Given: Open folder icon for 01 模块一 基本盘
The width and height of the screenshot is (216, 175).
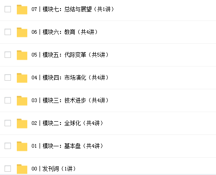Looking at the screenshot, I should [22, 146].
